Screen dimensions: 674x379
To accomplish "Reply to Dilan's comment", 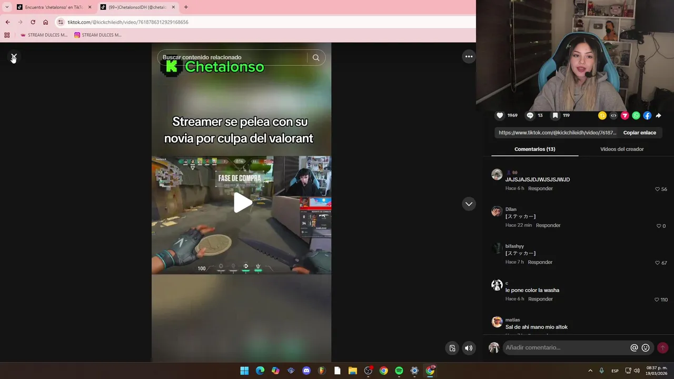I will point(548,225).
